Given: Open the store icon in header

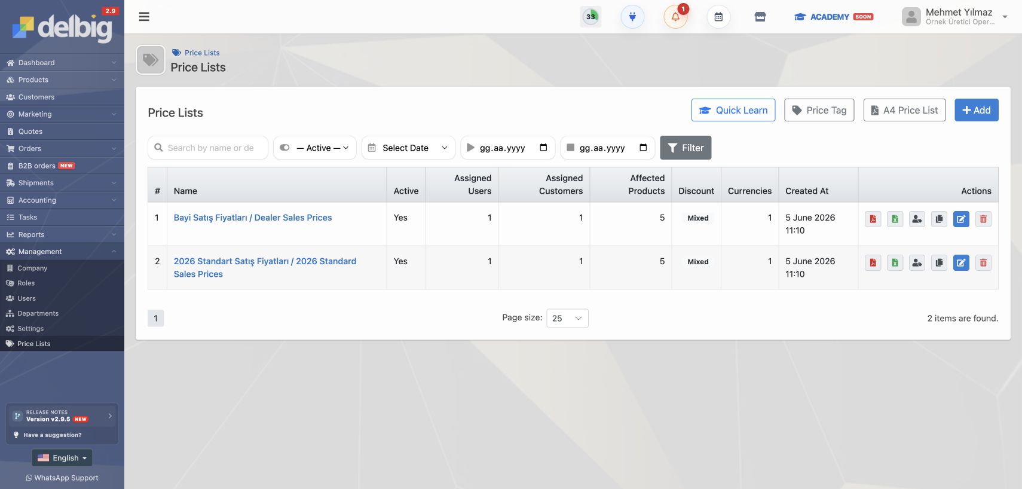Looking at the screenshot, I should coord(760,17).
